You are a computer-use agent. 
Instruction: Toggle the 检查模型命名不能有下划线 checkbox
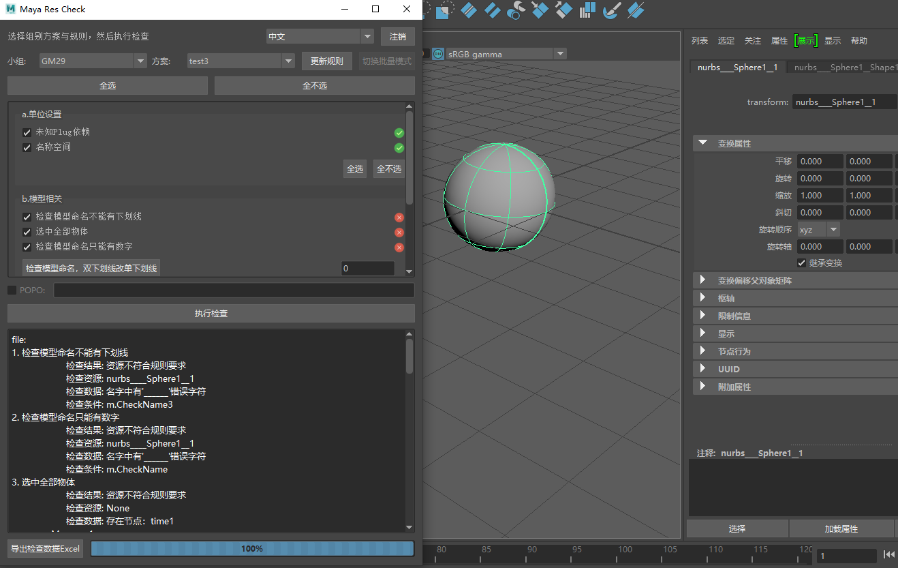click(27, 217)
